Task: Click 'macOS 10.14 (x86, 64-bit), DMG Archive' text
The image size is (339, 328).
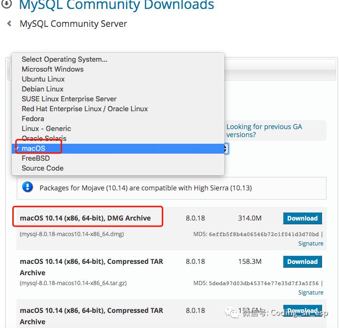Action: [85, 218]
